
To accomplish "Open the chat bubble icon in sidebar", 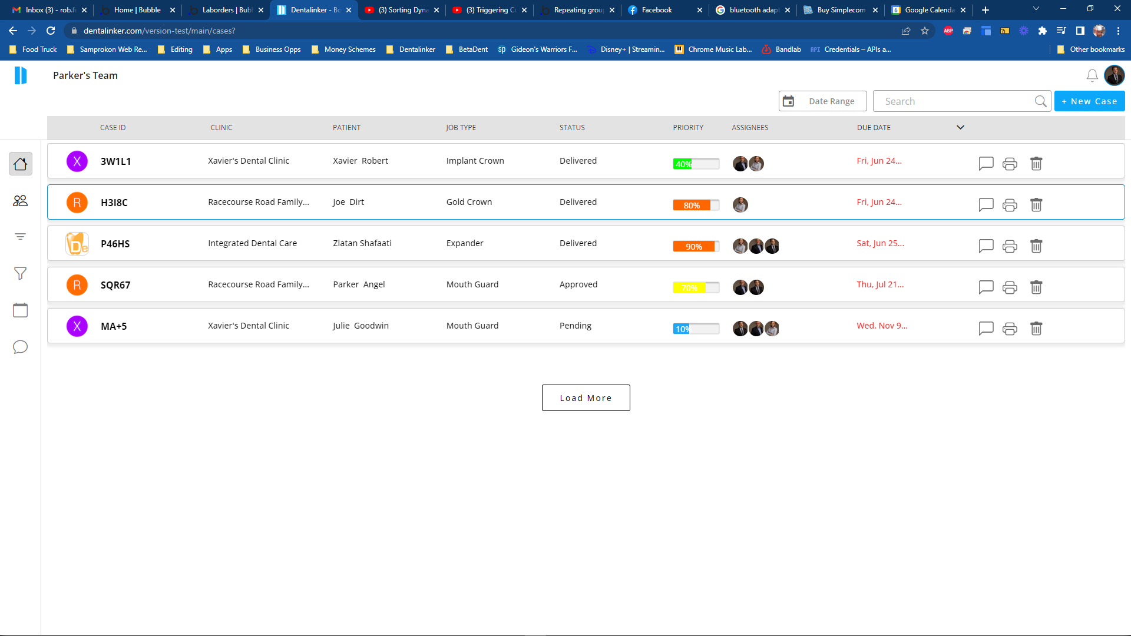I will point(20,347).
